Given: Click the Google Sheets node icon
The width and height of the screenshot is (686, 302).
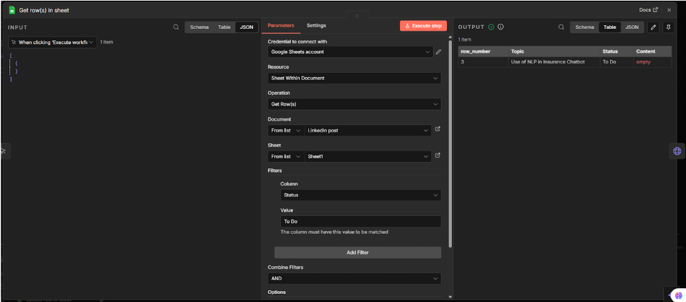Looking at the screenshot, I should [13, 9].
